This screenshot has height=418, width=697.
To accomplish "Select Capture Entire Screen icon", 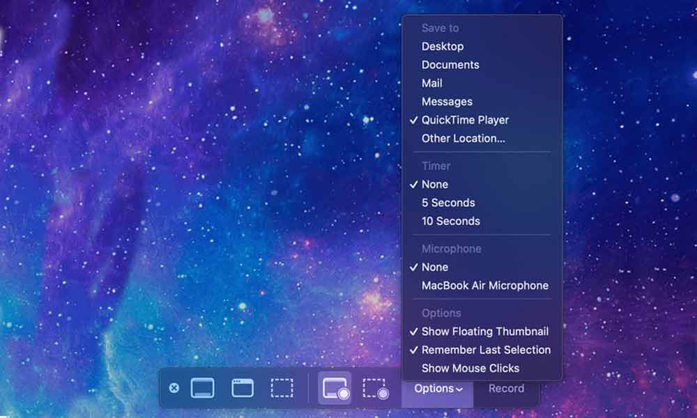I will coord(203,388).
